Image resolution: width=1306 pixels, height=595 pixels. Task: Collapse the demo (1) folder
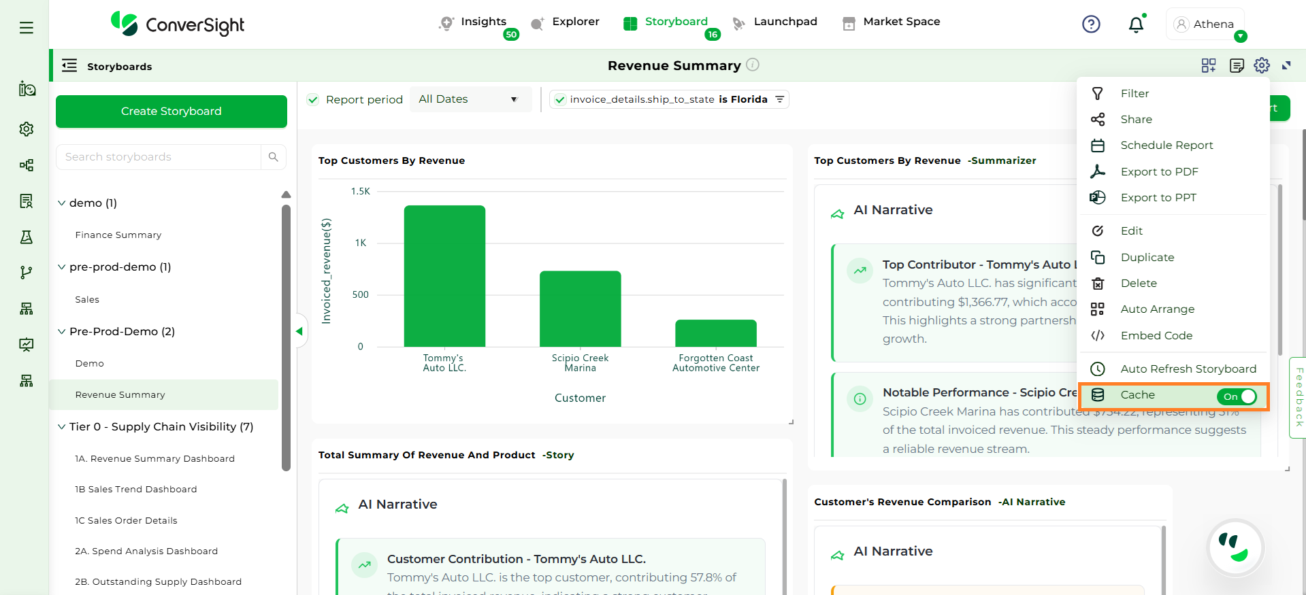[x=62, y=203]
